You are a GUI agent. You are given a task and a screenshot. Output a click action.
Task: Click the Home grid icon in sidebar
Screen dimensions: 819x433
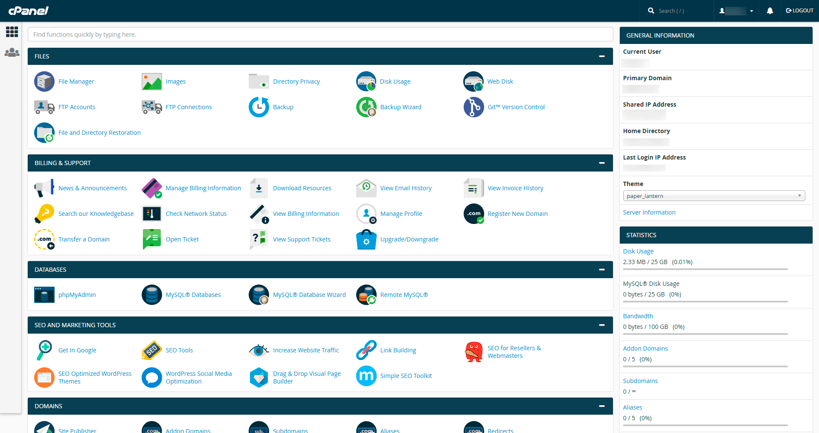tap(12, 32)
